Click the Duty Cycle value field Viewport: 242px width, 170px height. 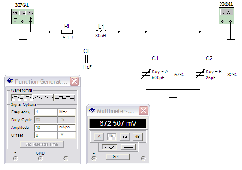pos(46,120)
